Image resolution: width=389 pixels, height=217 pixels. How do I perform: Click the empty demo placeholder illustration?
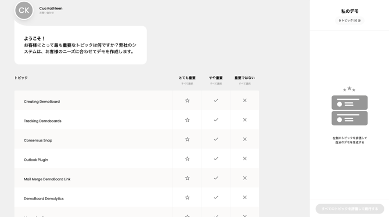click(x=350, y=106)
